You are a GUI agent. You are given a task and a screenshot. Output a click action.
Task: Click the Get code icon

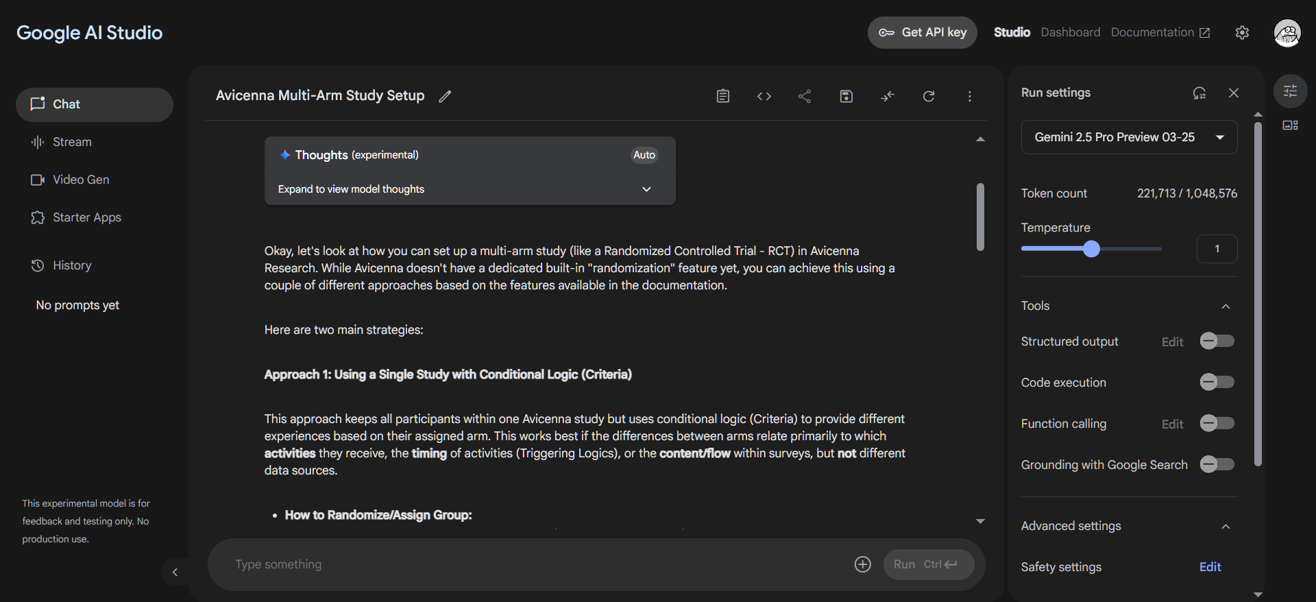764,96
